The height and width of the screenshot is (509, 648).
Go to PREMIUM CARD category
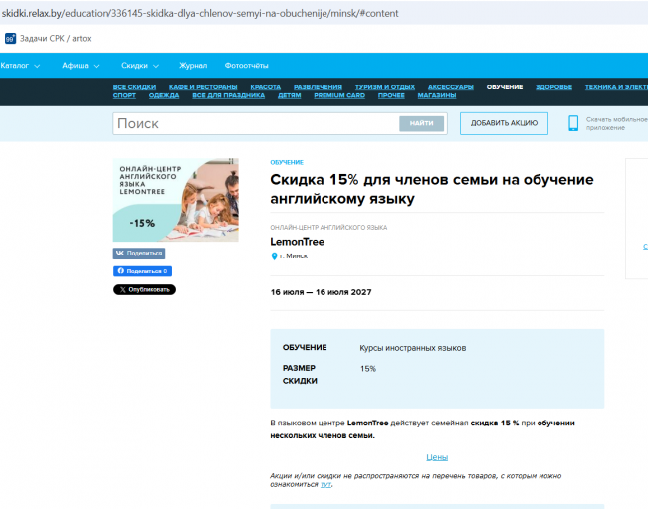click(339, 95)
